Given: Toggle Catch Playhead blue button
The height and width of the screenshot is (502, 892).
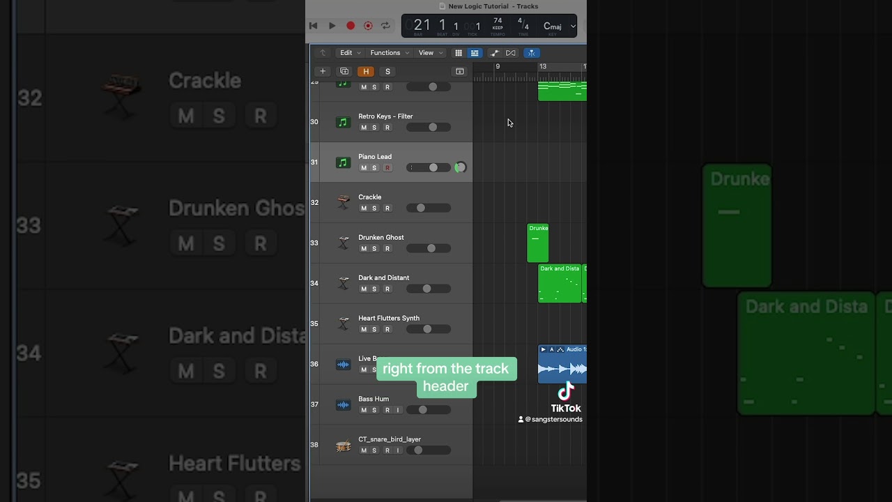Looking at the screenshot, I should (x=531, y=53).
